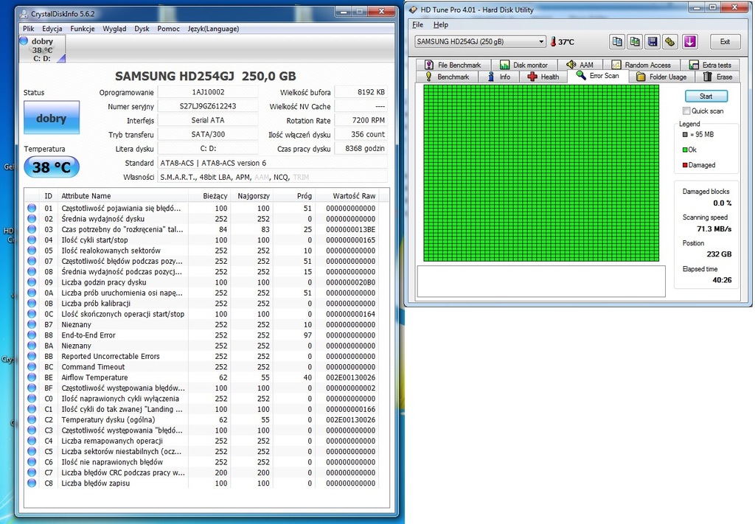Click the 8368 godzin power-on hours value
This screenshot has height=524, width=755.
[361, 149]
